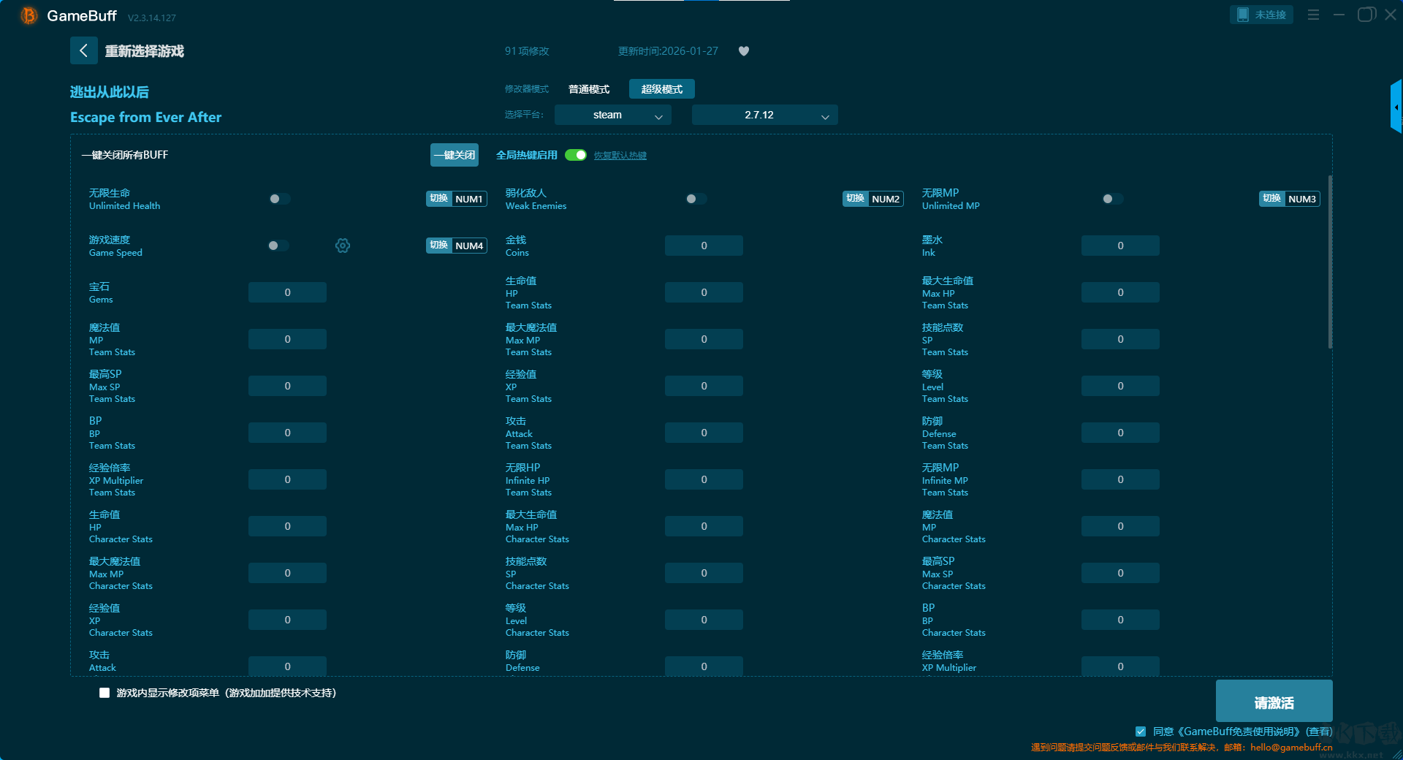This screenshot has height=760, width=1403.
Task: Click restore default hotkeys link
Action: click(x=620, y=156)
